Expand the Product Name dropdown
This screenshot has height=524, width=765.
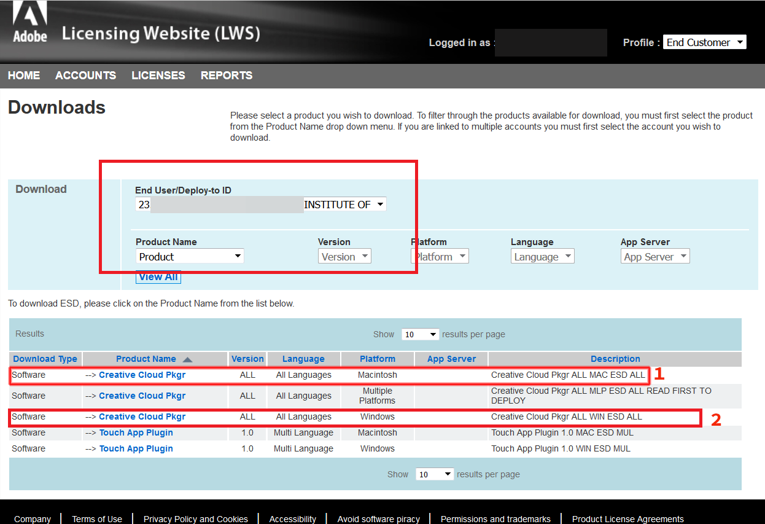tap(190, 256)
